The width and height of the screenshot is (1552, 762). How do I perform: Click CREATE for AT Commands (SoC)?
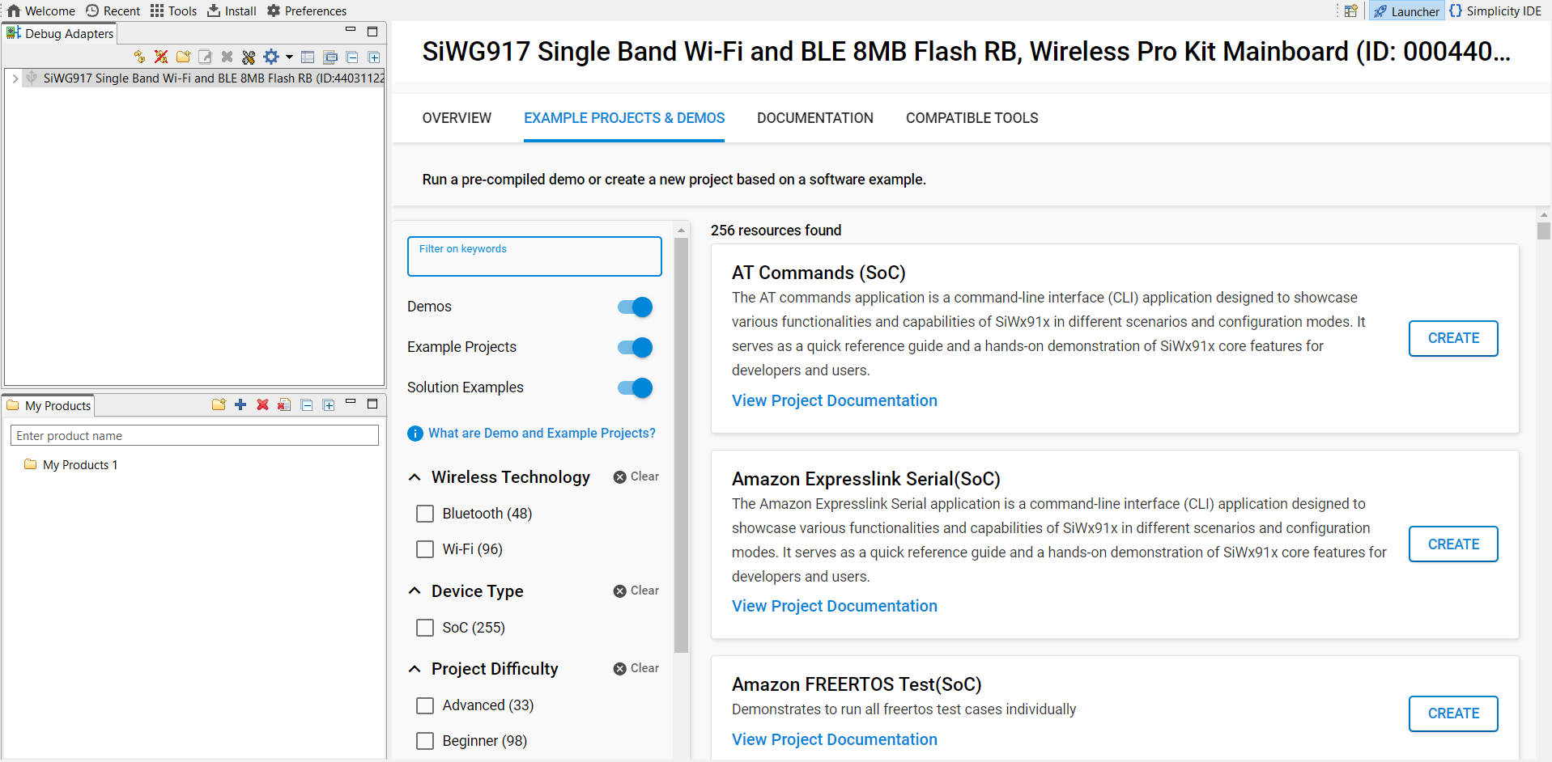click(1452, 338)
